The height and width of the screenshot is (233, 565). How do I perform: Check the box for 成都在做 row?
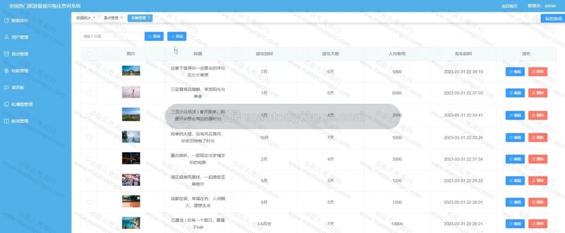89,202
